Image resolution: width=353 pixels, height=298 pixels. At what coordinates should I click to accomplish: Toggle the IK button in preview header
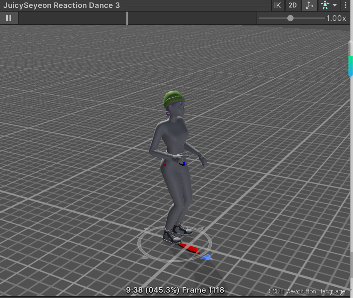(277, 5)
